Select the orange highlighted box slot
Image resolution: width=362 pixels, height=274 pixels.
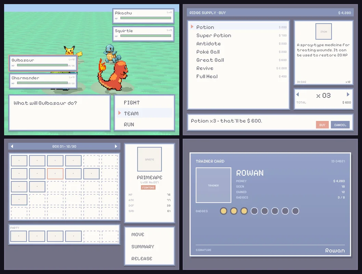coord(55,174)
